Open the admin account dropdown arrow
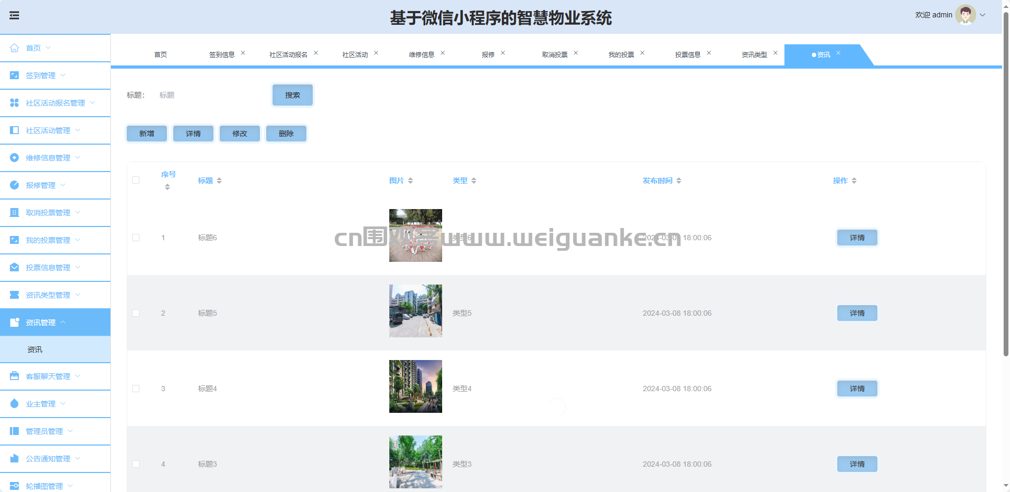Image resolution: width=1010 pixels, height=492 pixels. (x=983, y=15)
